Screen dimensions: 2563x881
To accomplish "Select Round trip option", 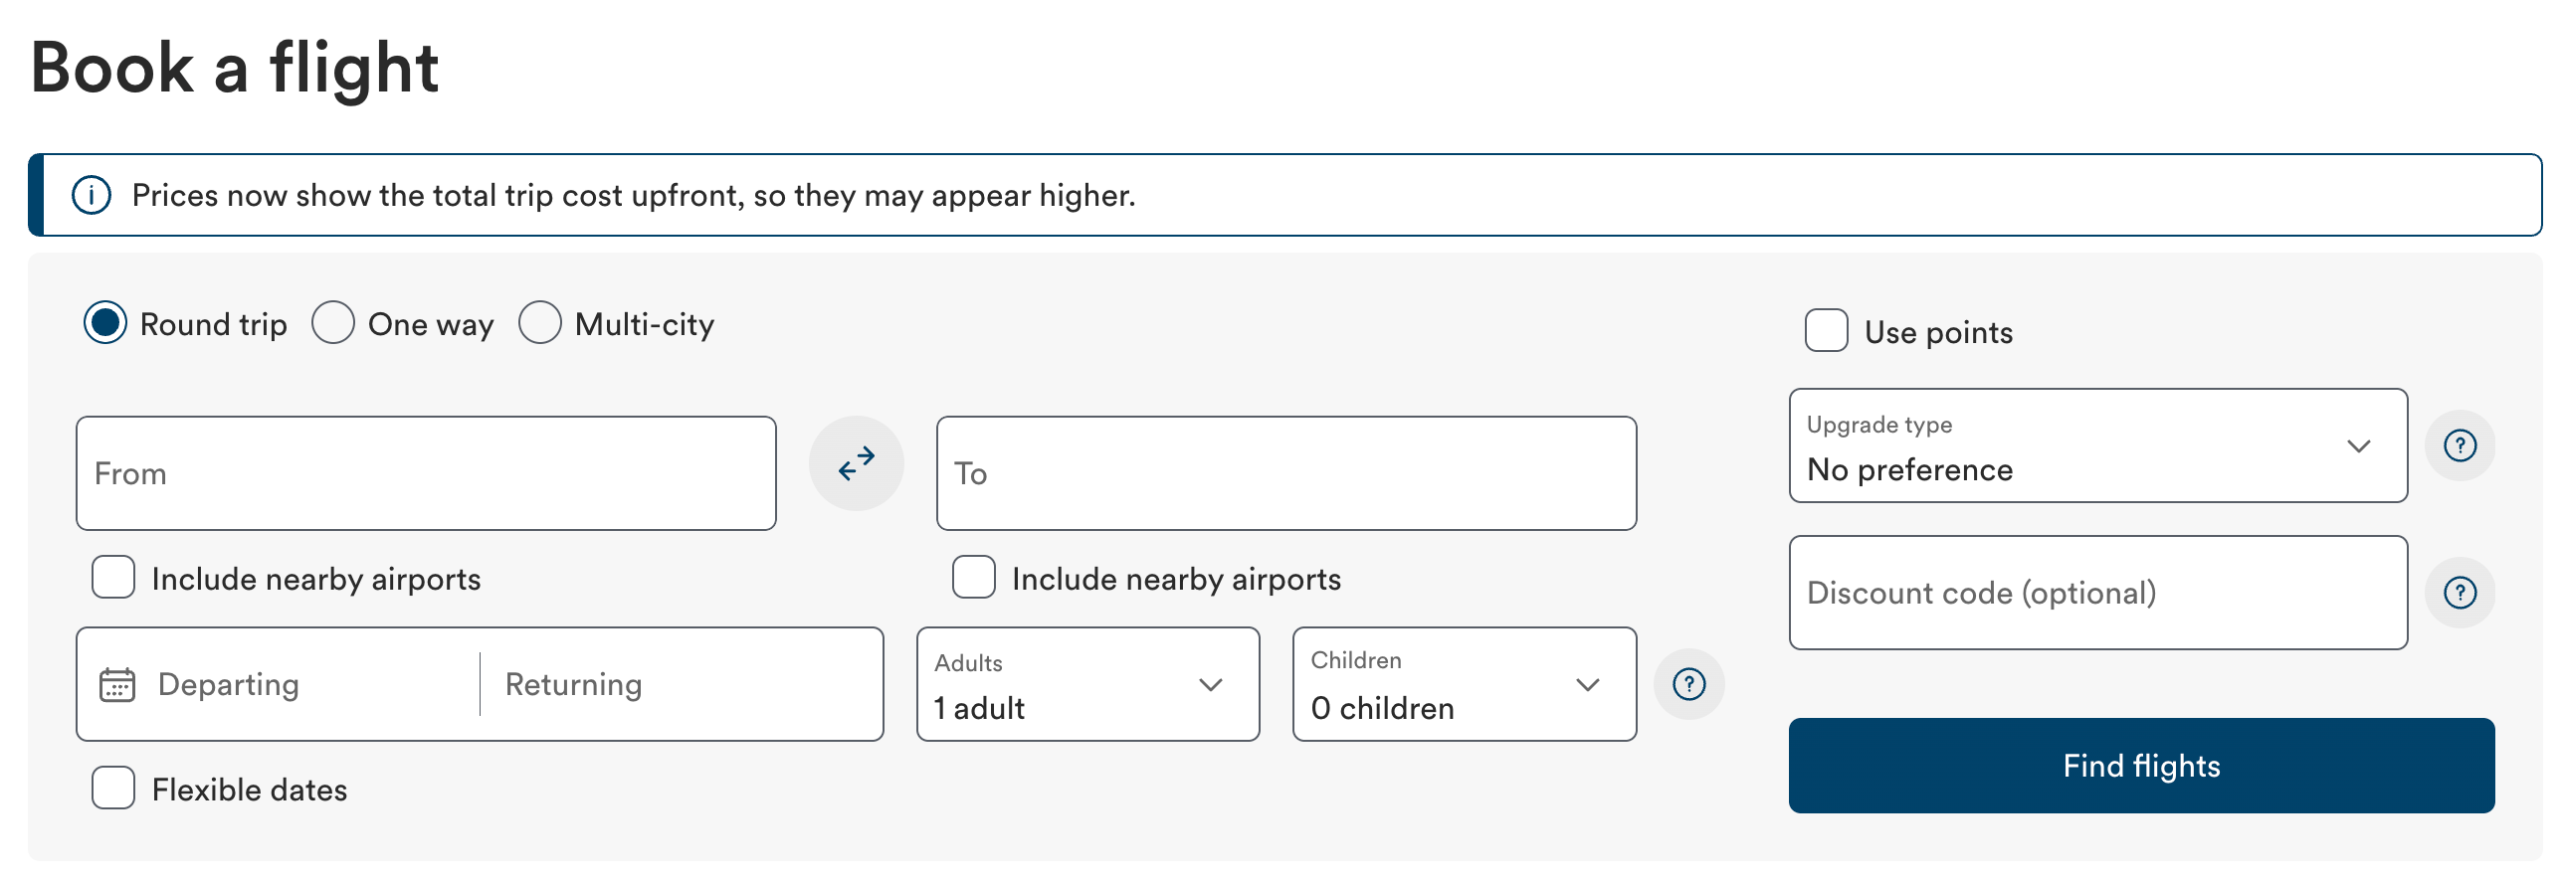I will (x=105, y=323).
